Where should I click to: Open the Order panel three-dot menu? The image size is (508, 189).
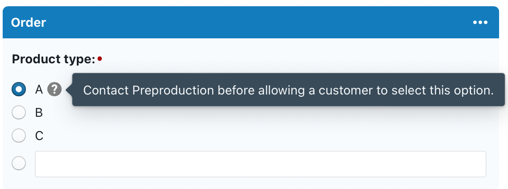[480, 23]
